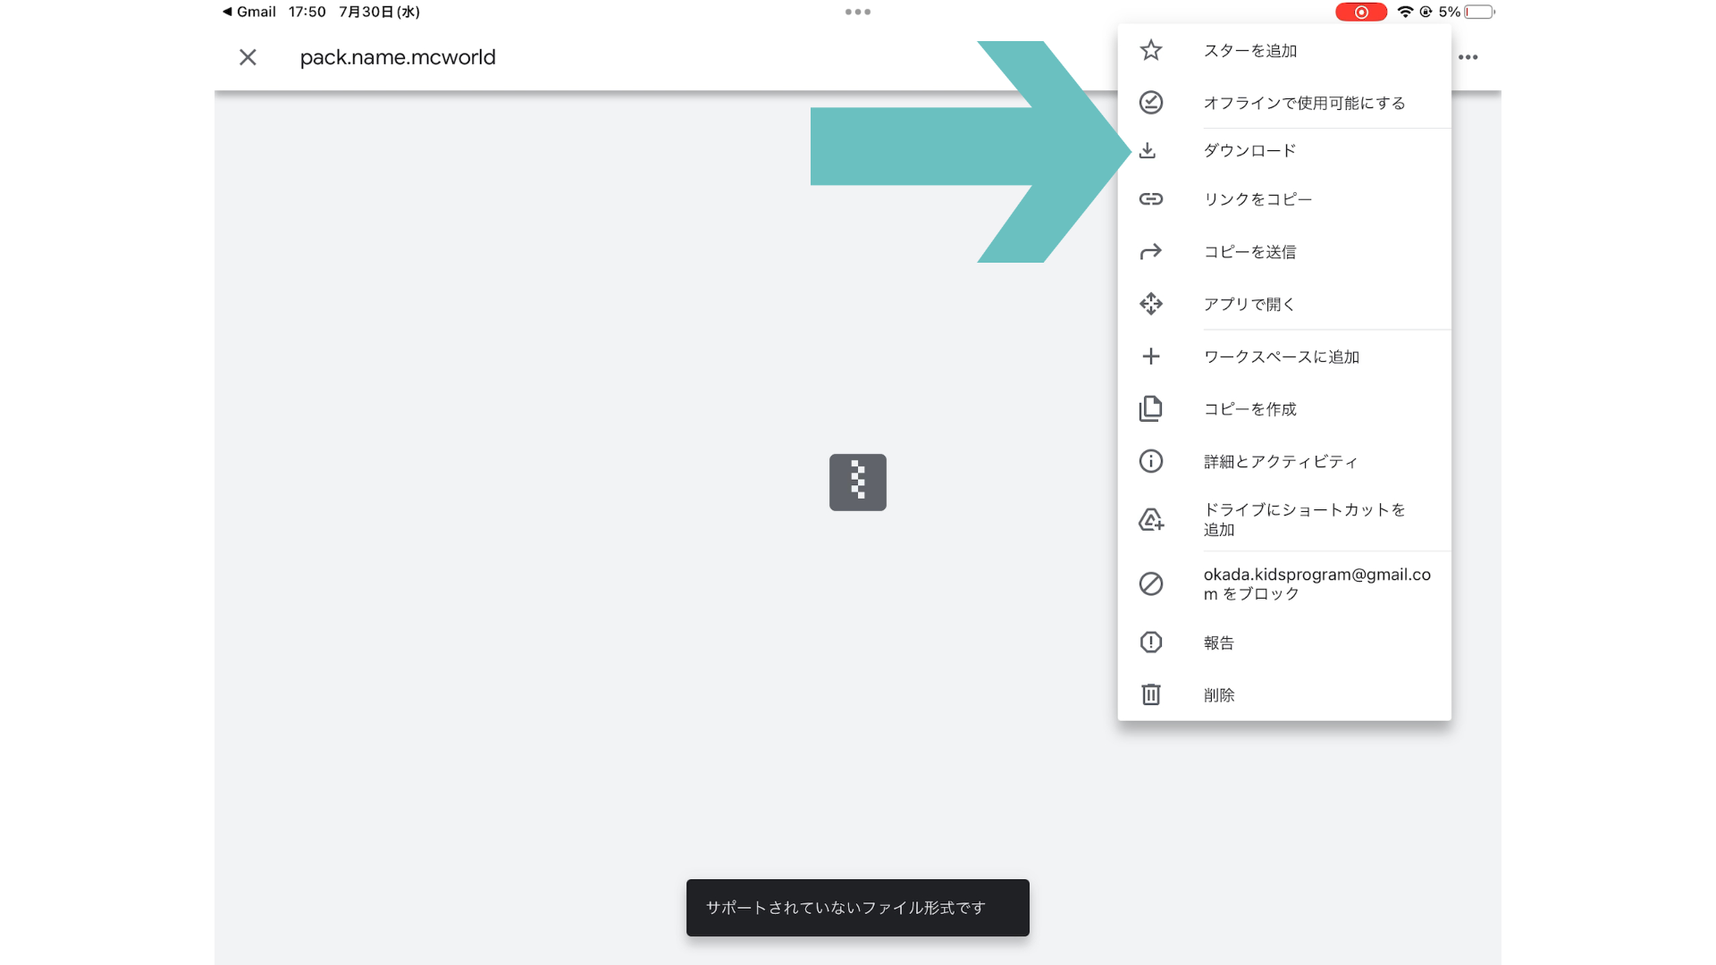Tap the zip file thumbnail in center
Viewport: 1716px width, 965px height.
coord(857,482)
